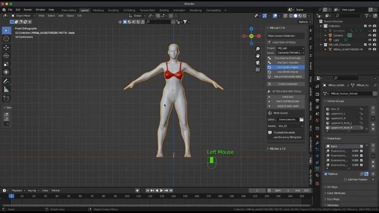Jump to the end frame button
This screenshot has width=379, height=213.
pyautogui.click(x=171, y=191)
